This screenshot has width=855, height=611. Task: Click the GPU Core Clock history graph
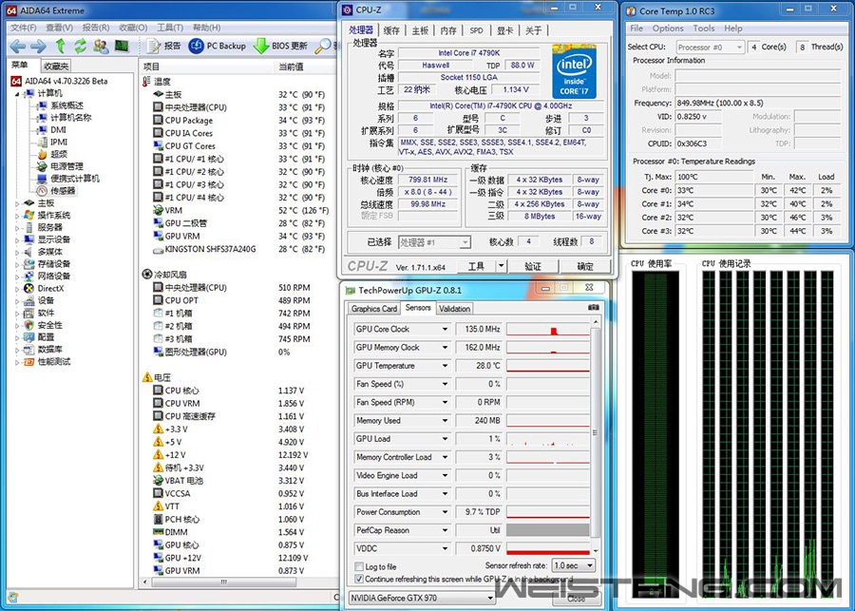pos(548,329)
